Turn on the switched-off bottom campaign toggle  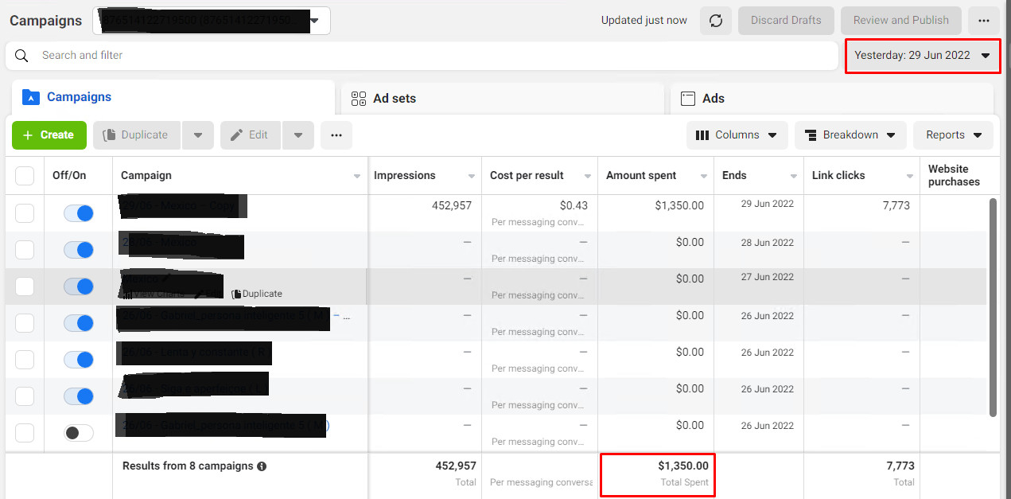coord(79,433)
